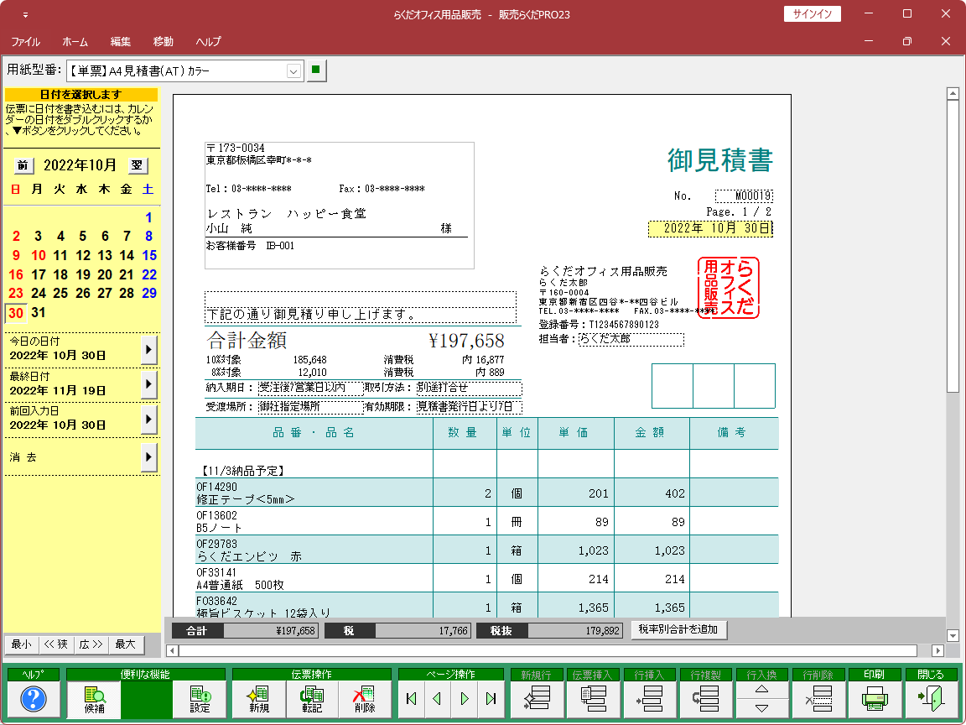Click the サインイン button
The width and height of the screenshot is (966, 725).
point(812,13)
